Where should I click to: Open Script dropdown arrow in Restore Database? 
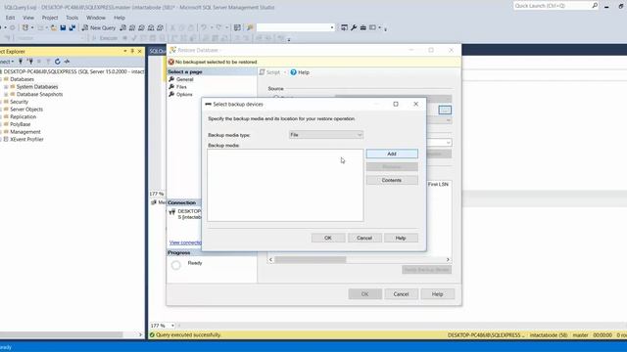click(x=285, y=72)
